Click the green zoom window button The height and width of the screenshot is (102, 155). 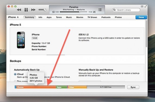click(x=15, y=7)
